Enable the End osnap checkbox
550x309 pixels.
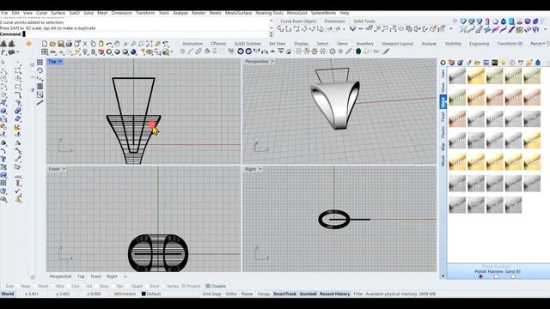3,286
